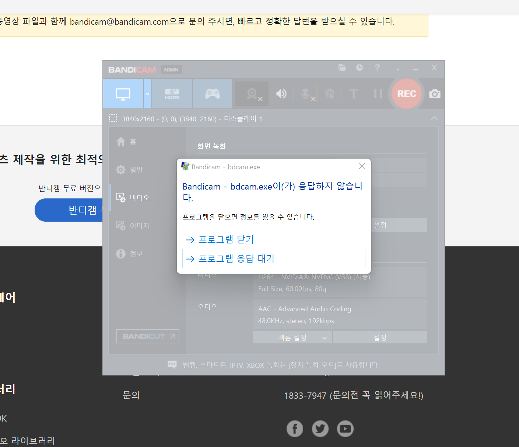The image size is (519, 447).
Task: Click the blue Bandicam download button on webpage
Action: 69,210
